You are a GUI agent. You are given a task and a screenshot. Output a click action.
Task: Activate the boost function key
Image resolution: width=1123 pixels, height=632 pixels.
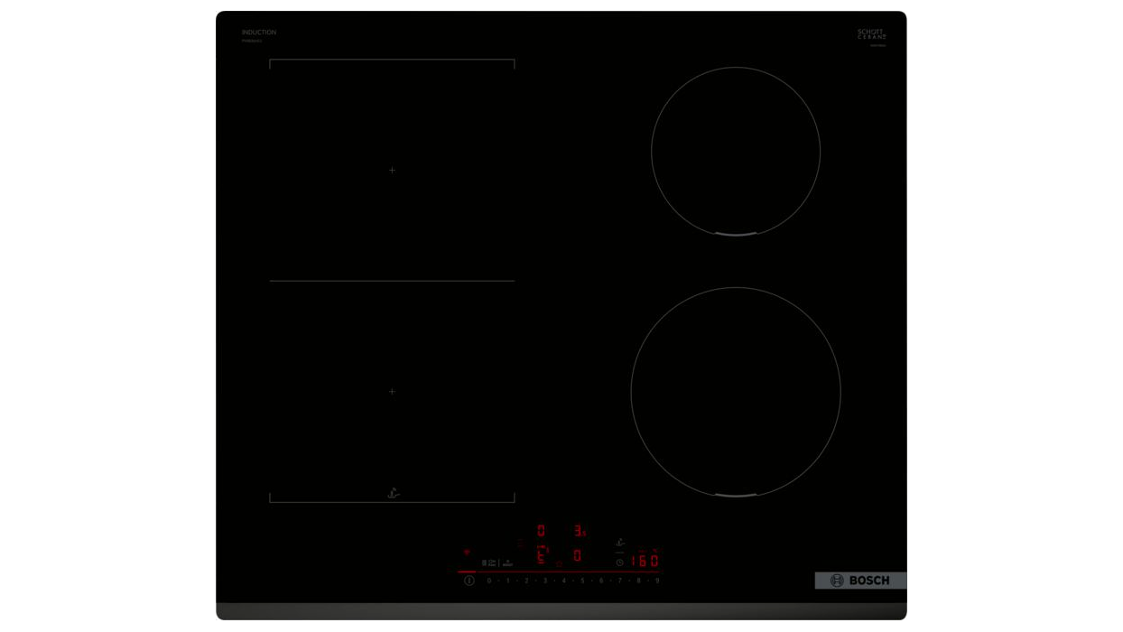pos(507,562)
